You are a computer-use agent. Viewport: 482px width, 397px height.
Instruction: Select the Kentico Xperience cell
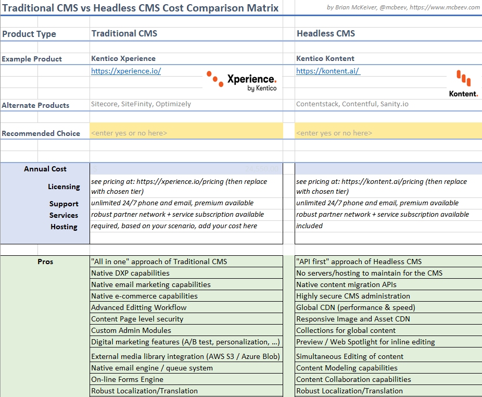click(x=186, y=58)
